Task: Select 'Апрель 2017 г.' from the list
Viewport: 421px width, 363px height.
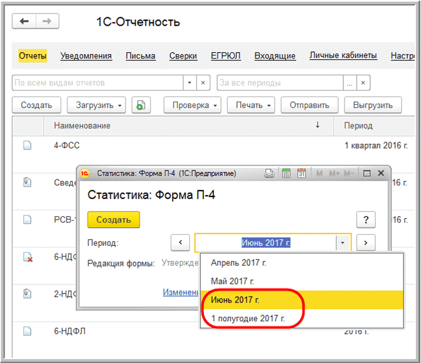Action: tap(238, 263)
